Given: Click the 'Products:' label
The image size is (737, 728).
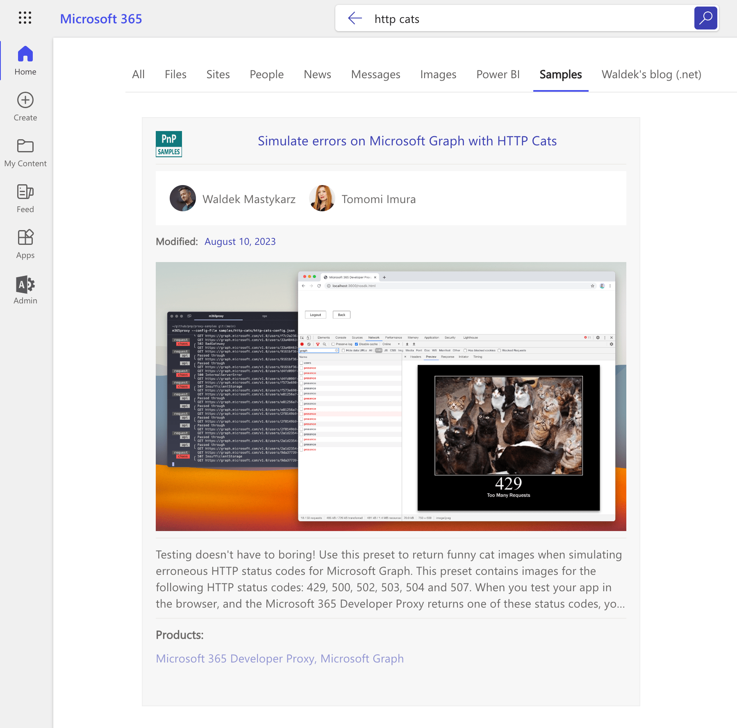Looking at the screenshot, I should click(180, 635).
